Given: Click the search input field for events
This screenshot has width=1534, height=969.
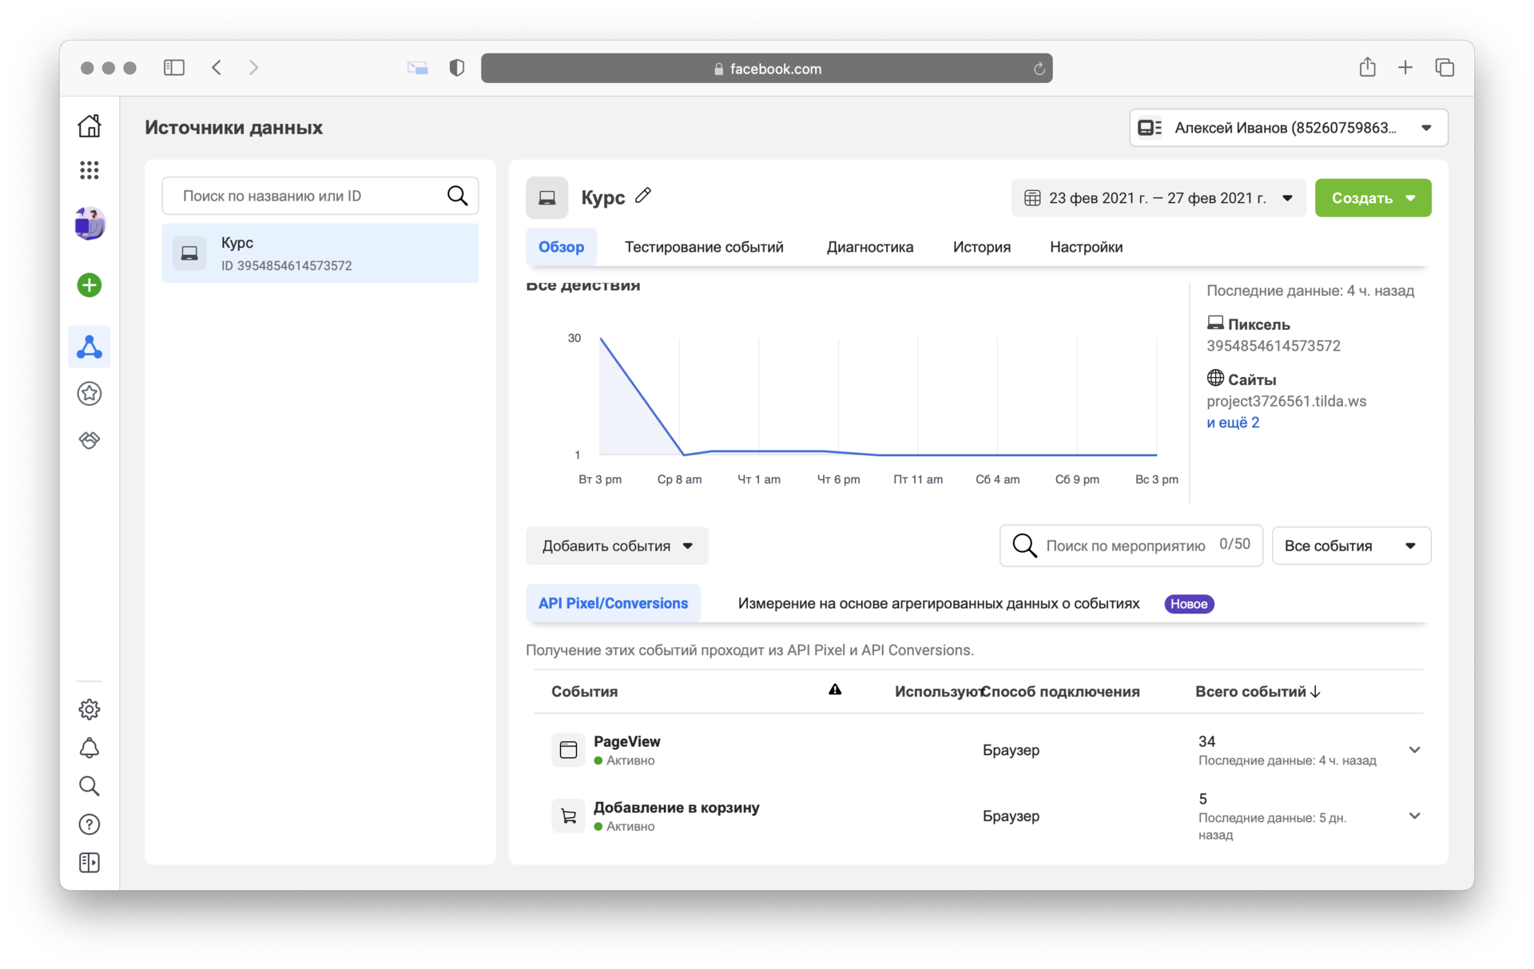Looking at the screenshot, I should 1131,546.
